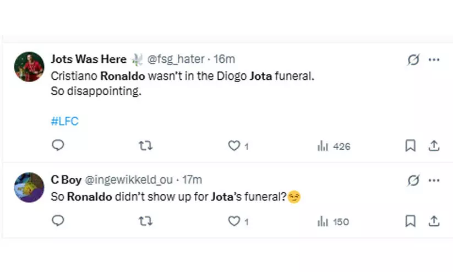Click Grok icon on first tweet

(x=413, y=59)
